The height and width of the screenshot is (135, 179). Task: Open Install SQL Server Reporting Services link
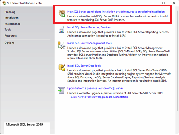point(89,27)
